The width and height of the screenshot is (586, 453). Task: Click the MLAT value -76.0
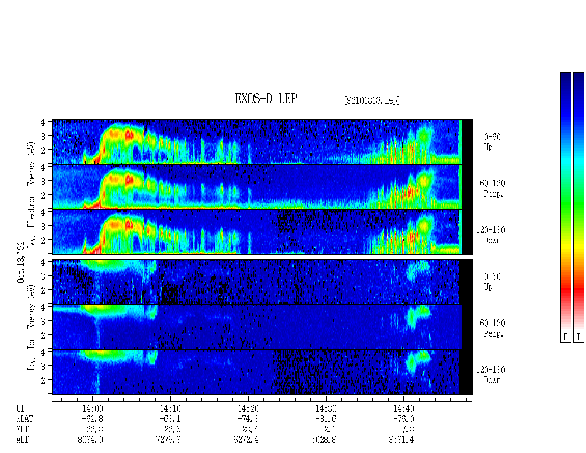coord(403,419)
